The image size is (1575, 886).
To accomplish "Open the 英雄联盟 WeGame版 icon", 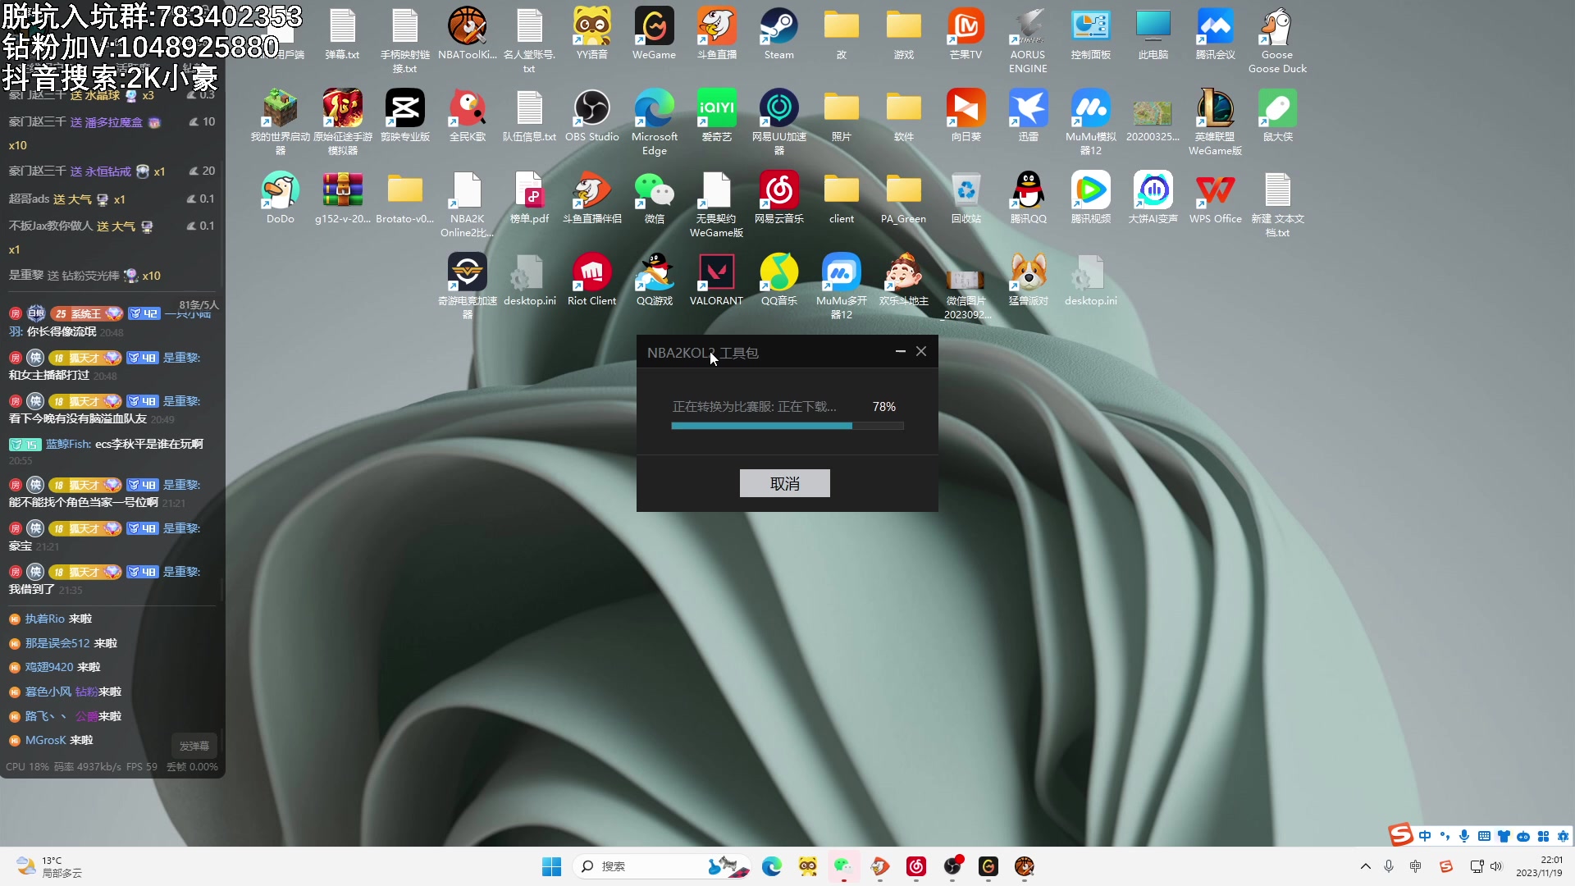I will [1215, 123].
